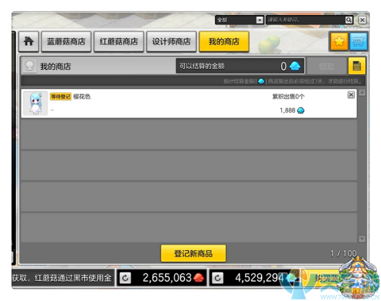Refresh the blue mushroom balance

click(x=217, y=278)
